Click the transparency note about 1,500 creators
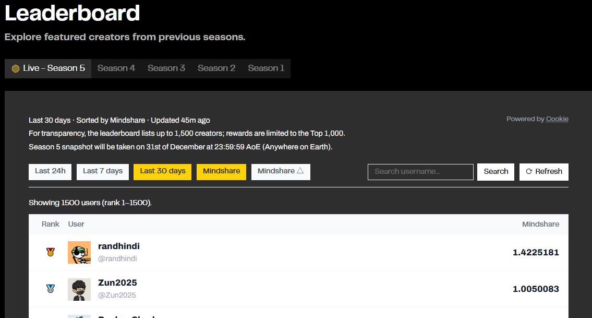 coord(187,134)
